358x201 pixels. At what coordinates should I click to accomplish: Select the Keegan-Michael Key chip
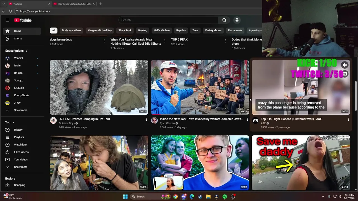(x=100, y=30)
